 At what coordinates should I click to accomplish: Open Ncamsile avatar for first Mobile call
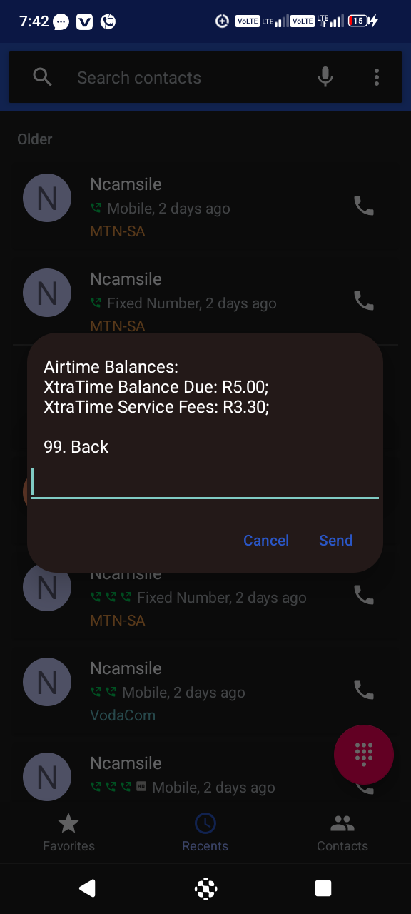47,197
